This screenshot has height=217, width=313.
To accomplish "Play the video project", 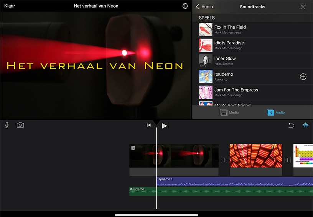I will [164, 126].
